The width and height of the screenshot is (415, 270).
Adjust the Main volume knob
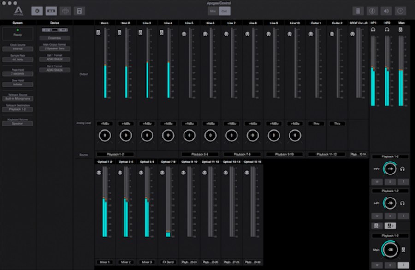coord(391,250)
